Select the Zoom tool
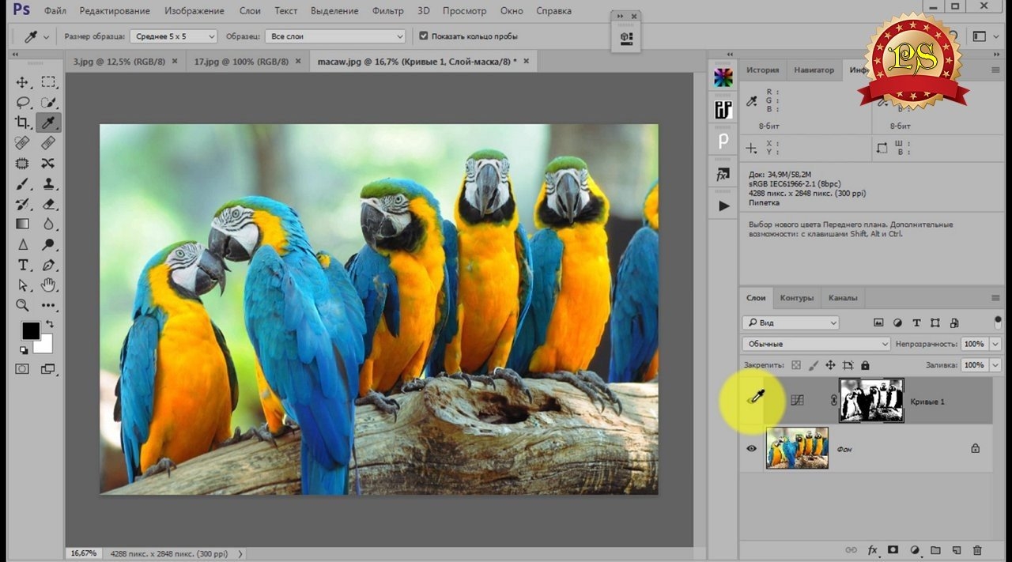The width and height of the screenshot is (1012, 562). tap(22, 305)
